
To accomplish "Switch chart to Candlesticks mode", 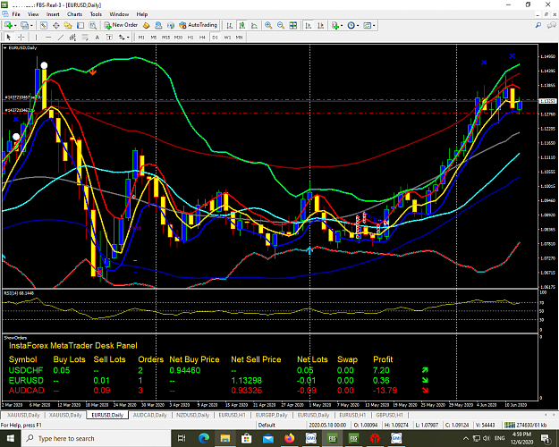I will (242, 25).
